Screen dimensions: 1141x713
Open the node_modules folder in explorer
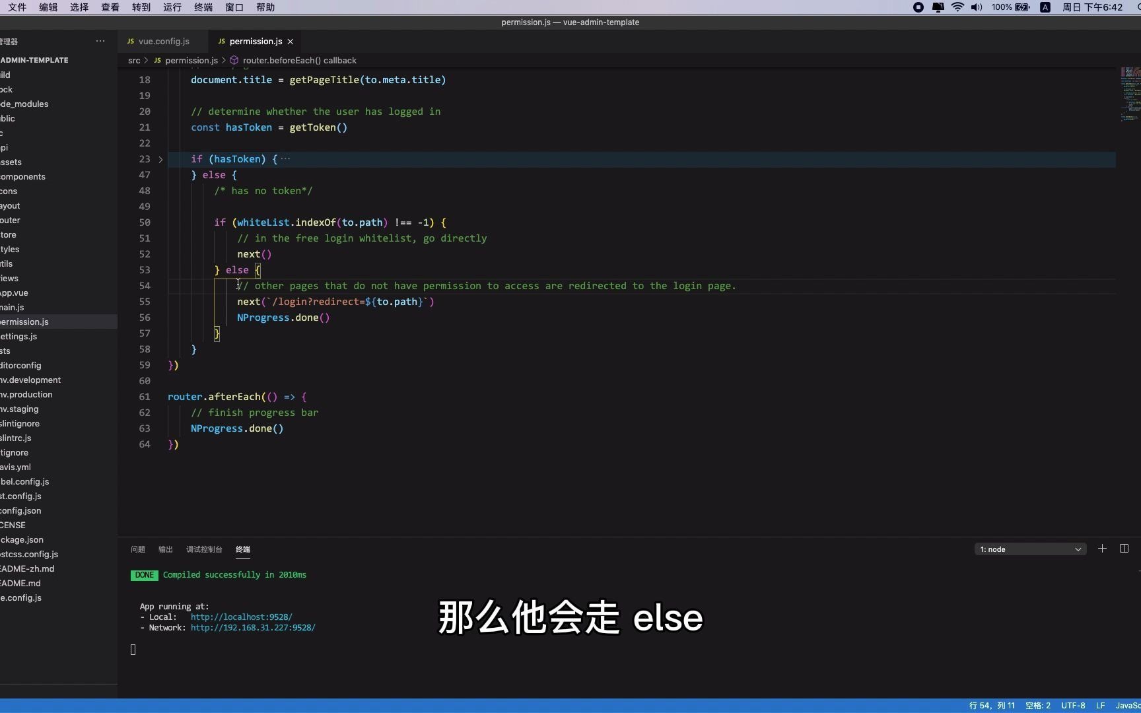[x=59, y=104]
